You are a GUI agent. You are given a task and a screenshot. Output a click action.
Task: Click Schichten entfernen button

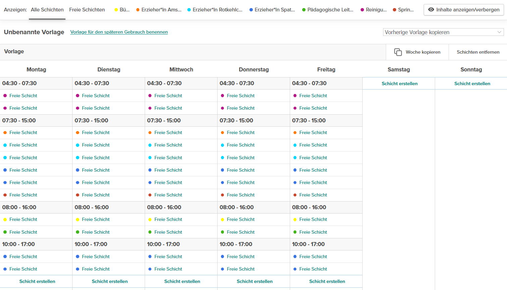(478, 52)
